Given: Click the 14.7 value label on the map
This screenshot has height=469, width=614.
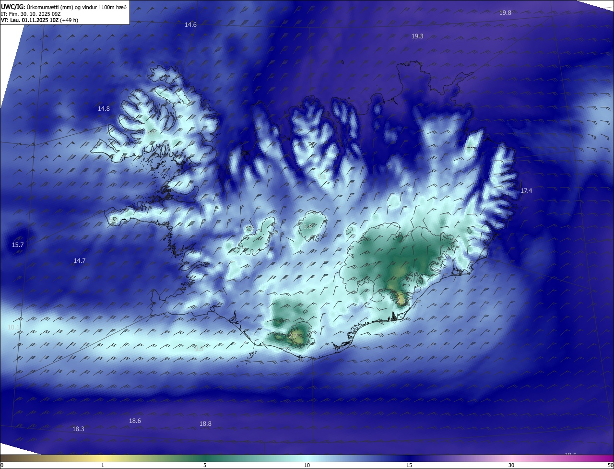Looking at the screenshot, I should point(80,261).
